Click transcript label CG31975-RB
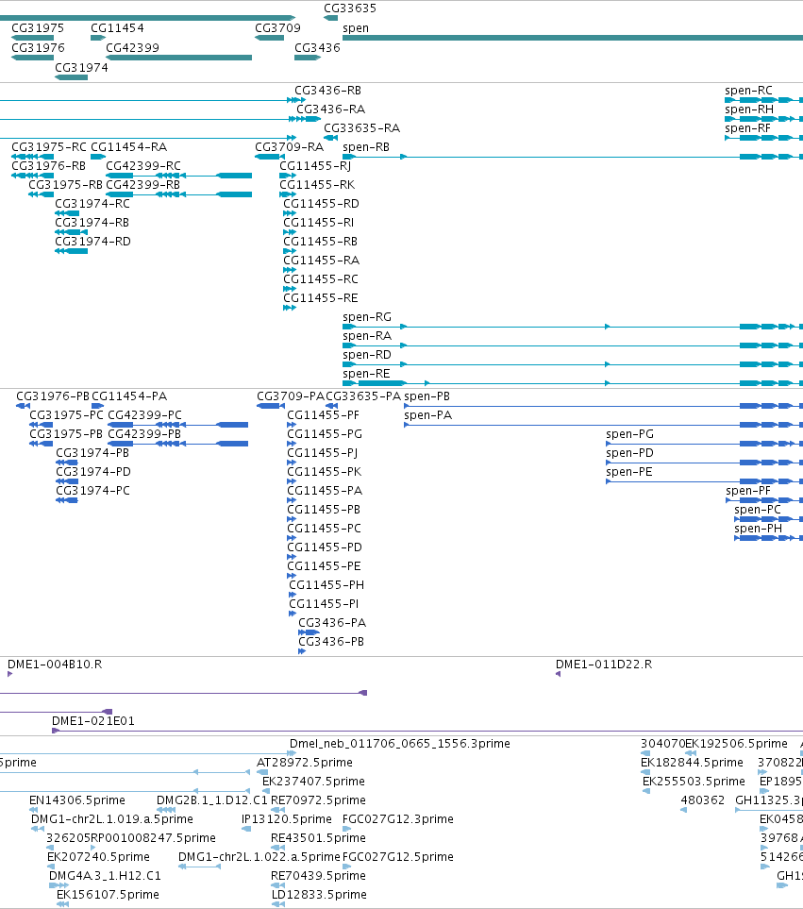This screenshot has height=909, width=803. 65,184
